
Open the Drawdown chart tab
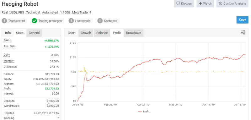(134, 33)
